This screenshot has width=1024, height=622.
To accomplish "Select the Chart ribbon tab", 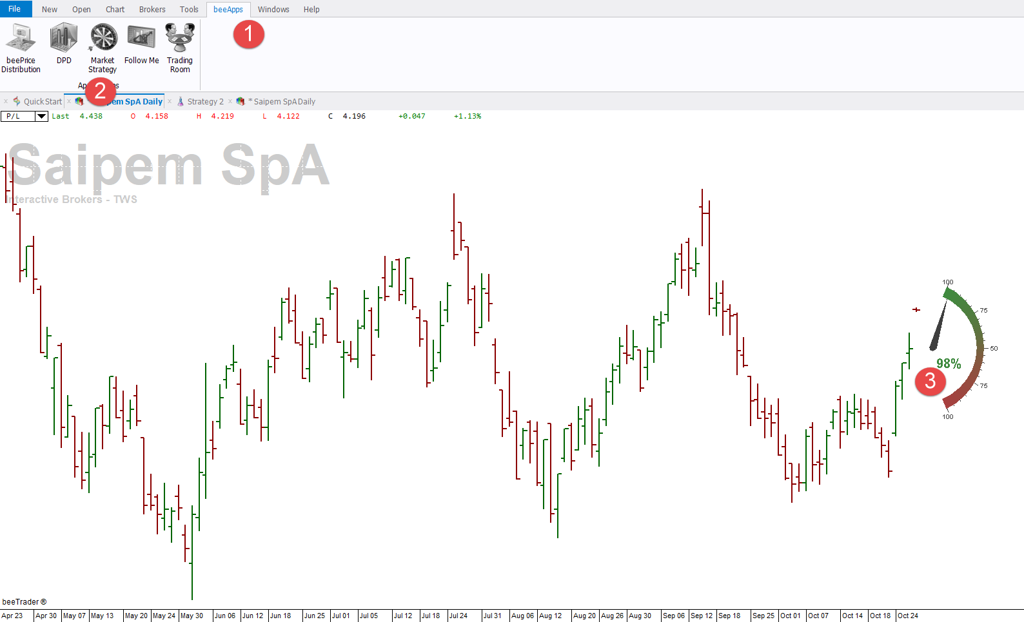I will coord(115,9).
